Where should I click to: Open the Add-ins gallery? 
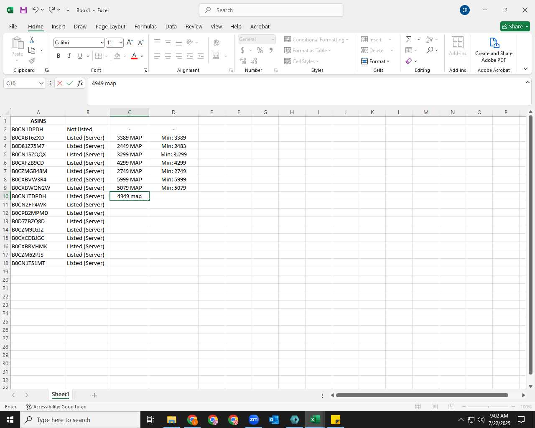[458, 46]
